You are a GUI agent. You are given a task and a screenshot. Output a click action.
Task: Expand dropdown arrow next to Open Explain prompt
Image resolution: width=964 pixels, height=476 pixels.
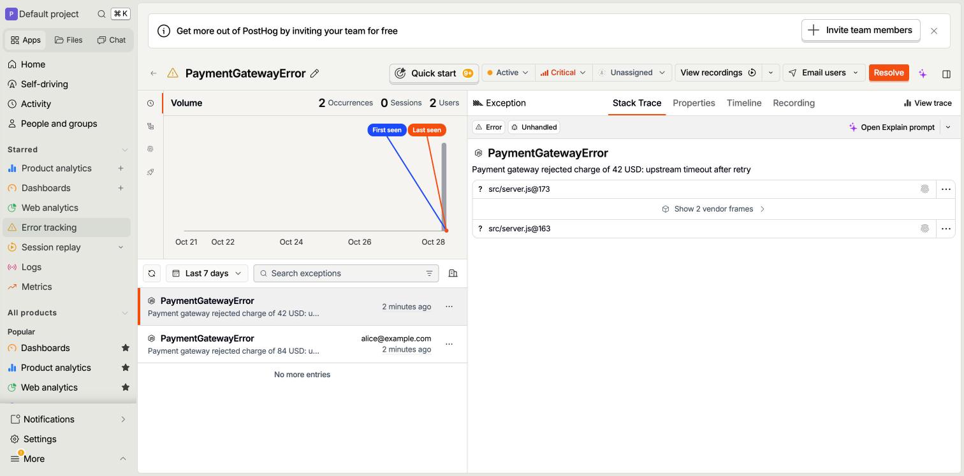coord(948,127)
